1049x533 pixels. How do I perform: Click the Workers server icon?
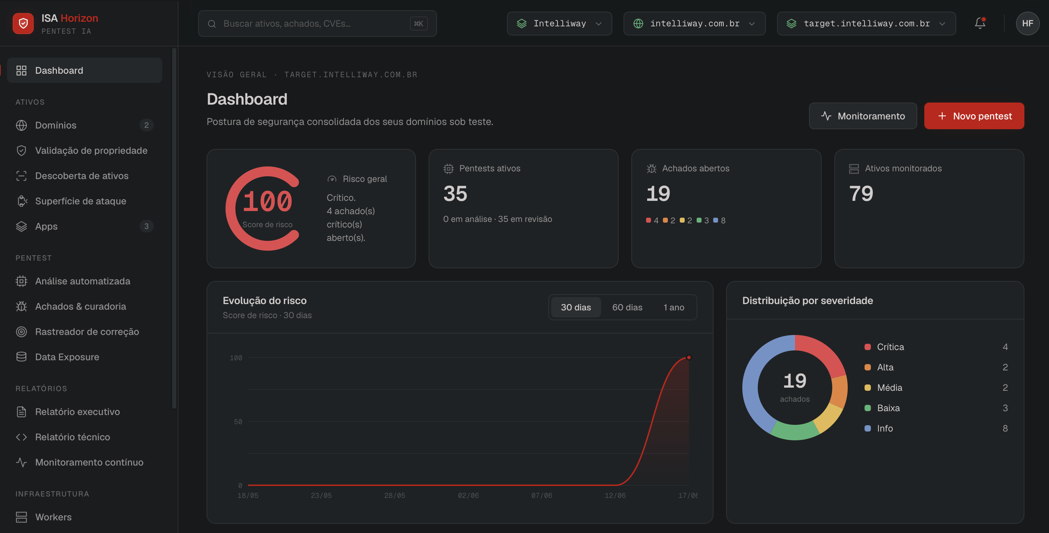point(21,517)
